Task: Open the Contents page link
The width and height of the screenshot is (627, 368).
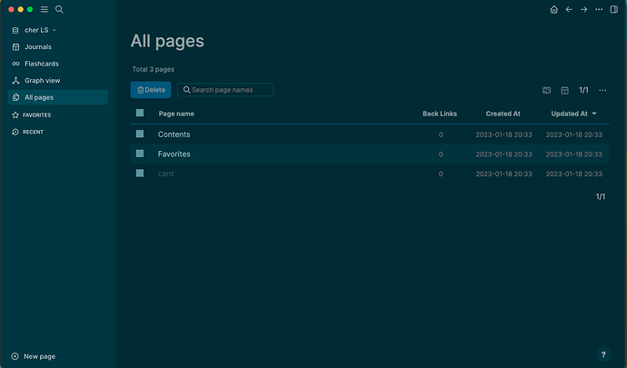Action: [174, 134]
